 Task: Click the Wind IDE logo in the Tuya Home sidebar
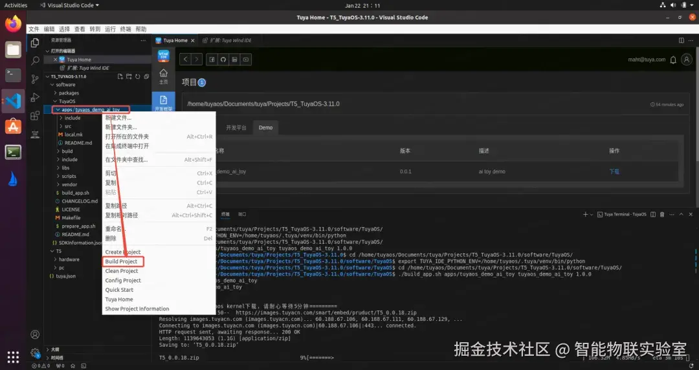click(164, 56)
